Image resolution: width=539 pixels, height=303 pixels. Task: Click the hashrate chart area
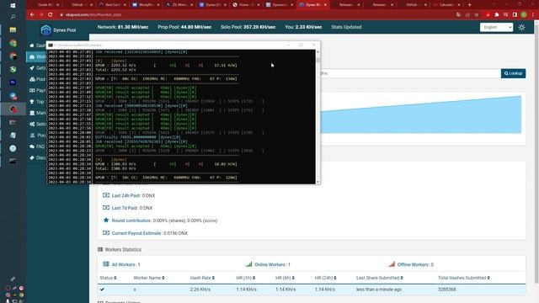(421, 114)
